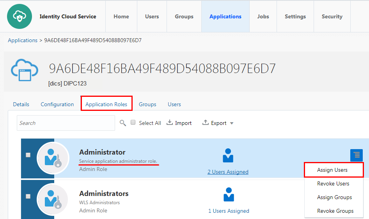The height and width of the screenshot is (219, 369).
Task: Click the Identity Cloud Service logo
Action: tap(20, 16)
